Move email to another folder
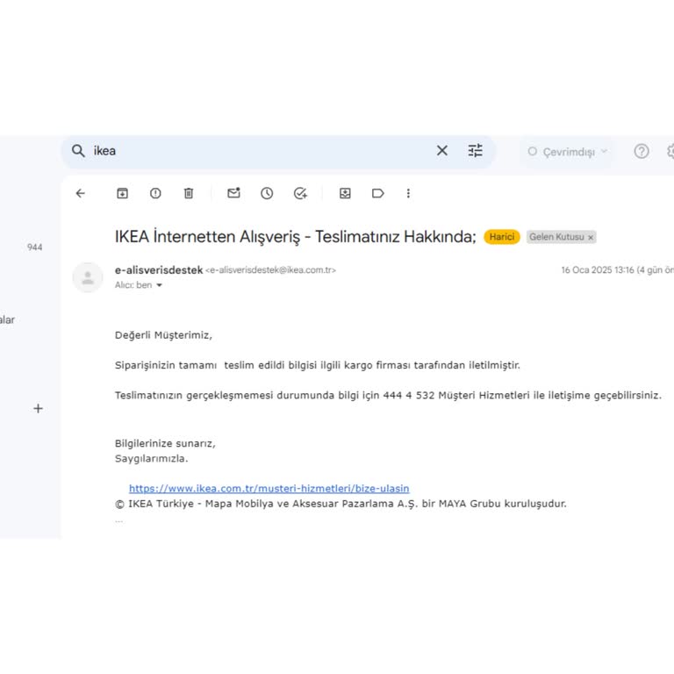 pos(345,193)
